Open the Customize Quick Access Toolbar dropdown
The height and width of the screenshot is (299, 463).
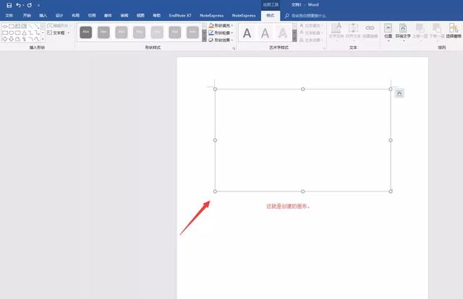38,5
